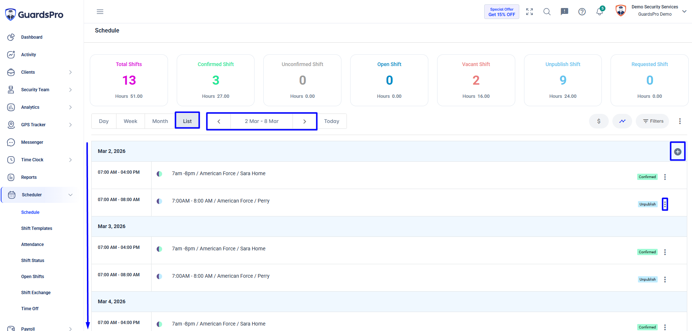Image resolution: width=692 pixels, height=331 pixels.
Task: Open options for Mar 2 Perry shift
Action: (665, 204)
